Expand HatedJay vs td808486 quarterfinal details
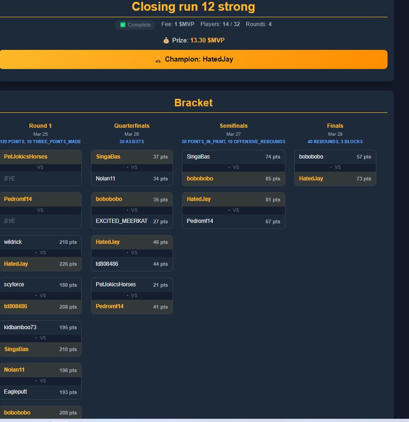This screenshot has width=409, height=422. coord(132,253)
